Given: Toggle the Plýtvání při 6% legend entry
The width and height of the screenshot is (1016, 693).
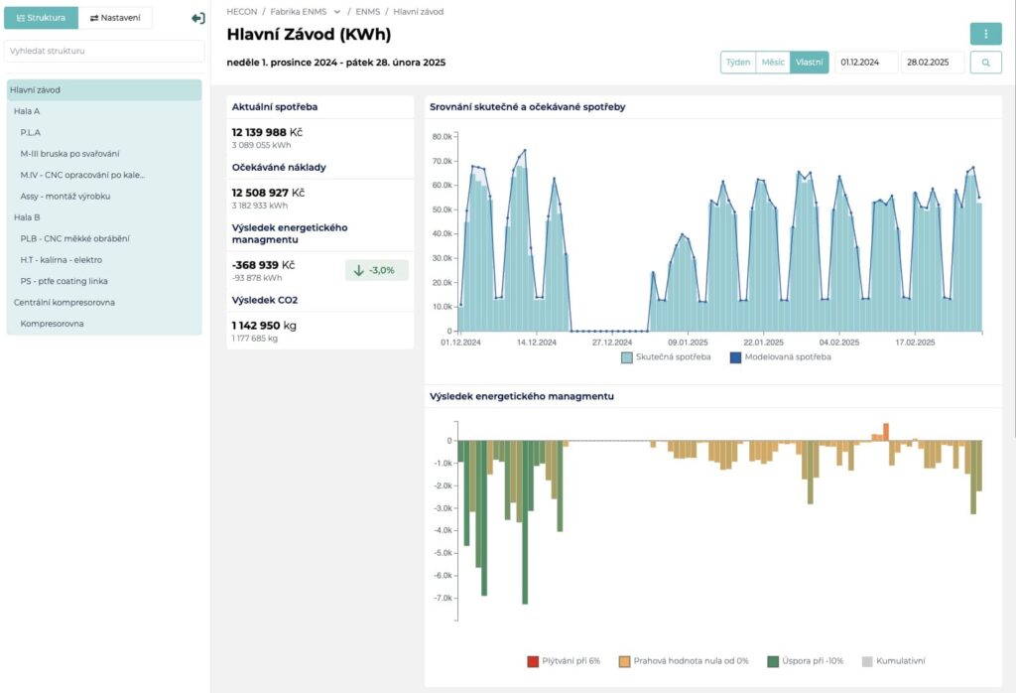Looking at the screenshot, I should click(x=564, y=661).
